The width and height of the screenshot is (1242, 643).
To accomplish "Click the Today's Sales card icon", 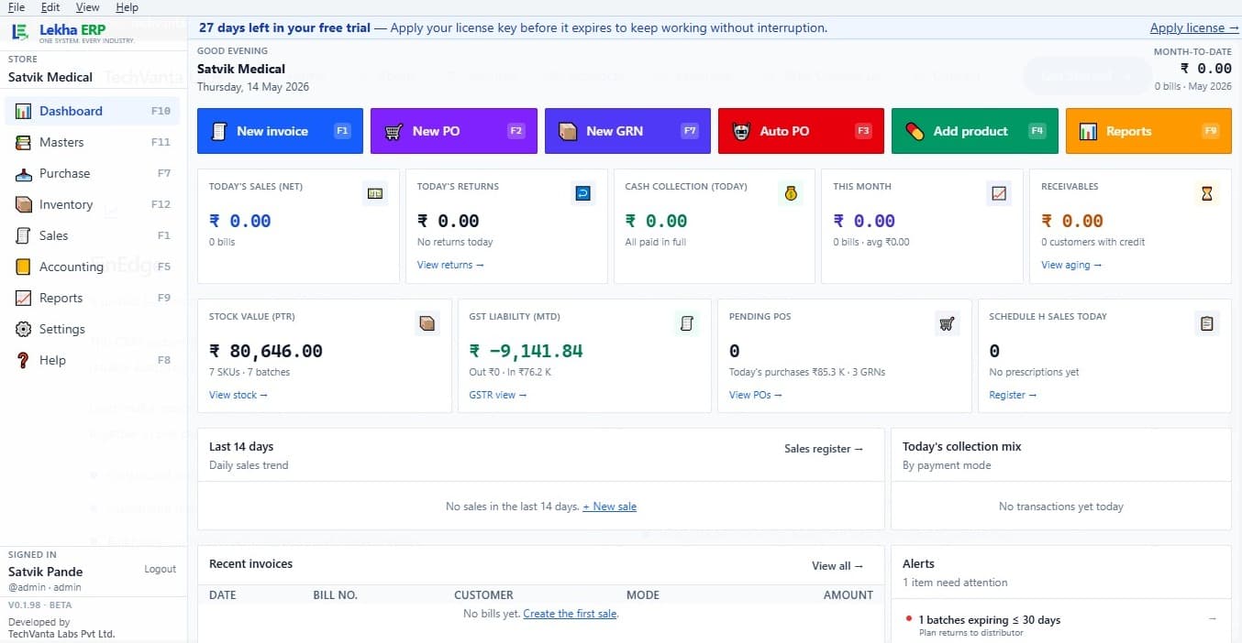I will pos(375,193).
